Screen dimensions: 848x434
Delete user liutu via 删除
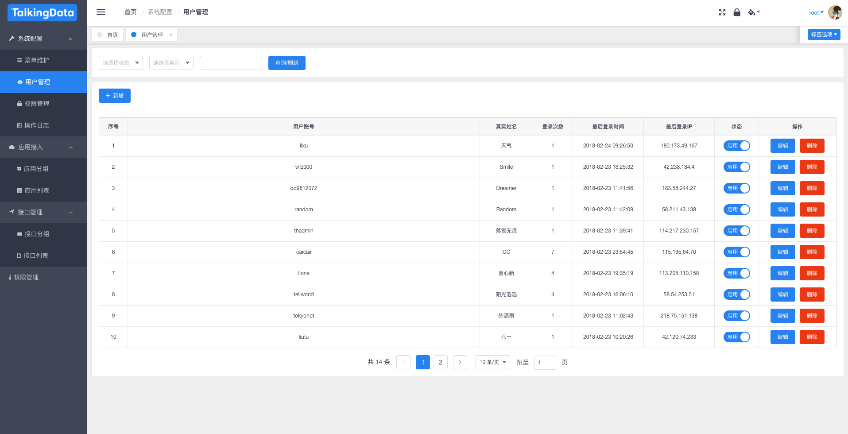click(x=812, y=337)
